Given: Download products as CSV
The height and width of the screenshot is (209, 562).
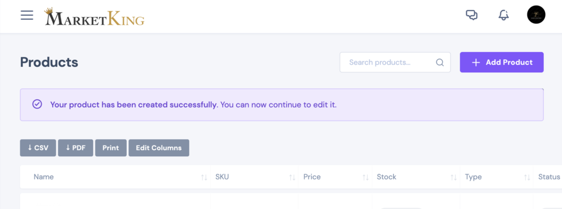Looking at the screenshot, I should [38, 148].
